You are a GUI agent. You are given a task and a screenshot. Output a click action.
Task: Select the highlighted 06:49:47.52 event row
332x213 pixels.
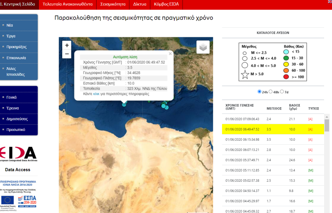click(273, 129)
